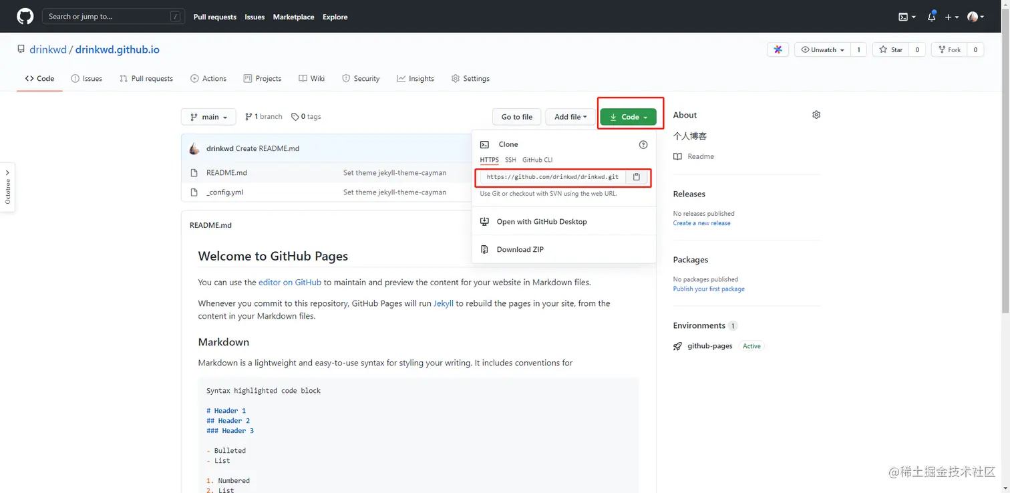Open the Security tab

coord(361,78)
